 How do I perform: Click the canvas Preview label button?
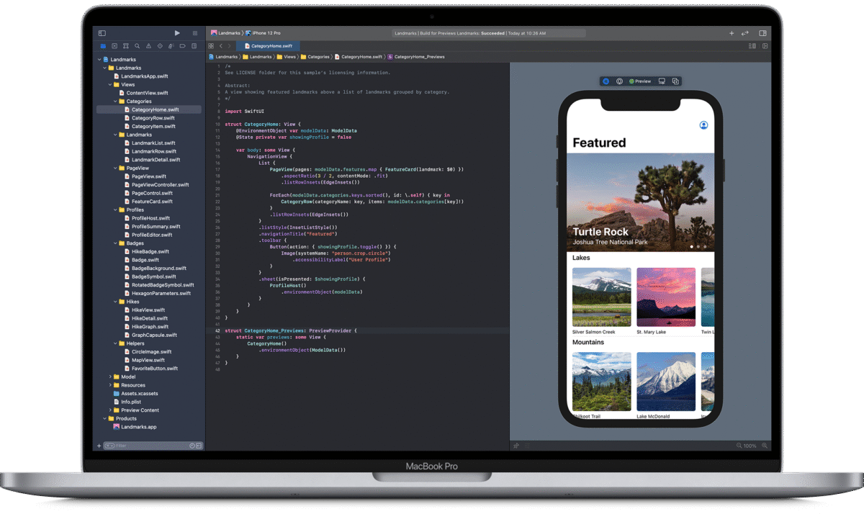(640, 81)
